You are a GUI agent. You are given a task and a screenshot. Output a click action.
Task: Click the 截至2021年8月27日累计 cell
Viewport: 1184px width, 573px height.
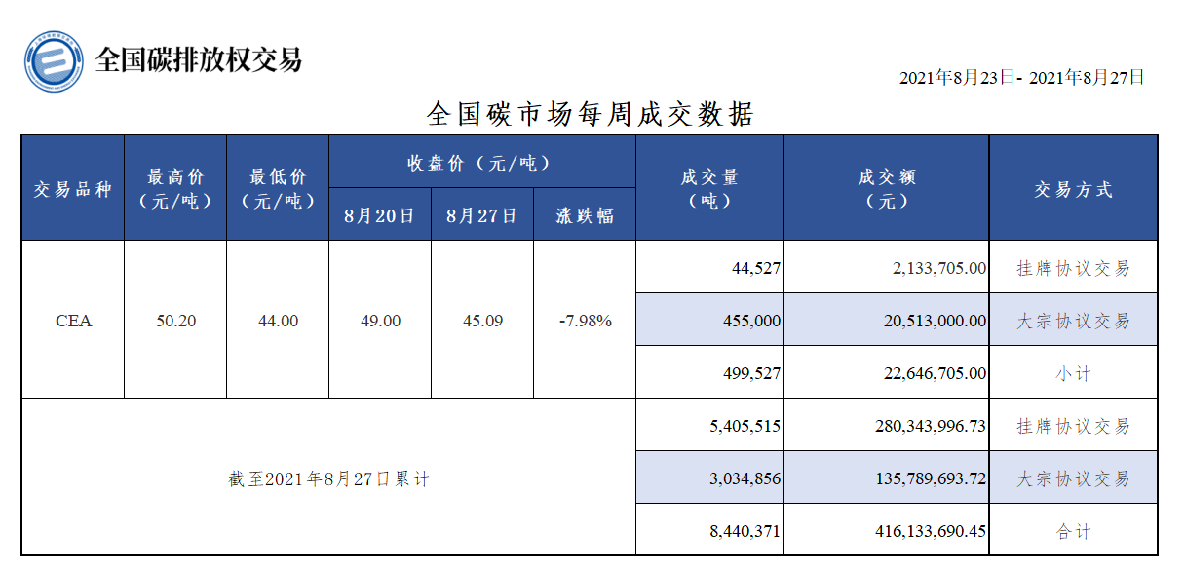pyautogui.click(x=328, y=478)
